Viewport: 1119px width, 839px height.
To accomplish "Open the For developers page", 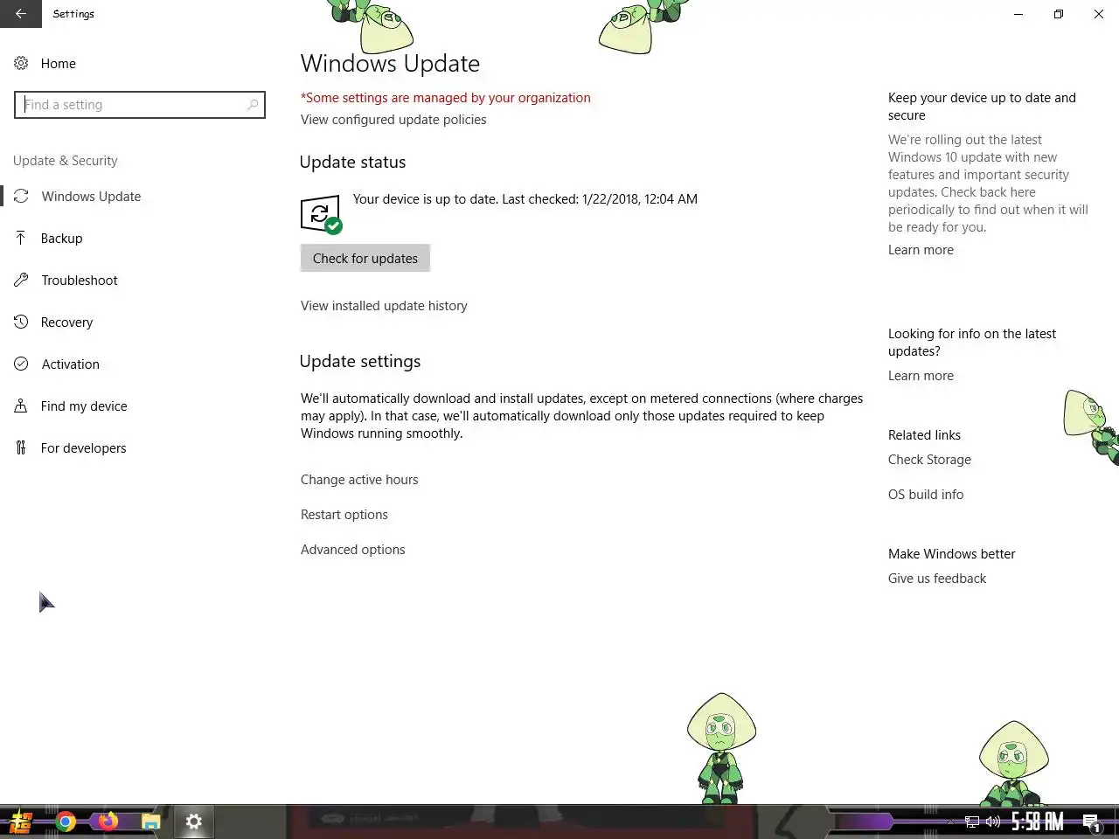I will pos(83,448).
